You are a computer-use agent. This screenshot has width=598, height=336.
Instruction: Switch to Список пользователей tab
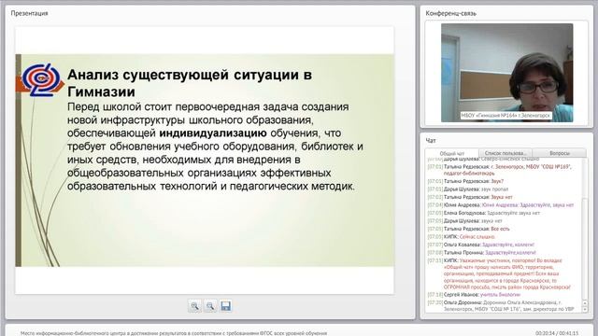click(505, 153)
